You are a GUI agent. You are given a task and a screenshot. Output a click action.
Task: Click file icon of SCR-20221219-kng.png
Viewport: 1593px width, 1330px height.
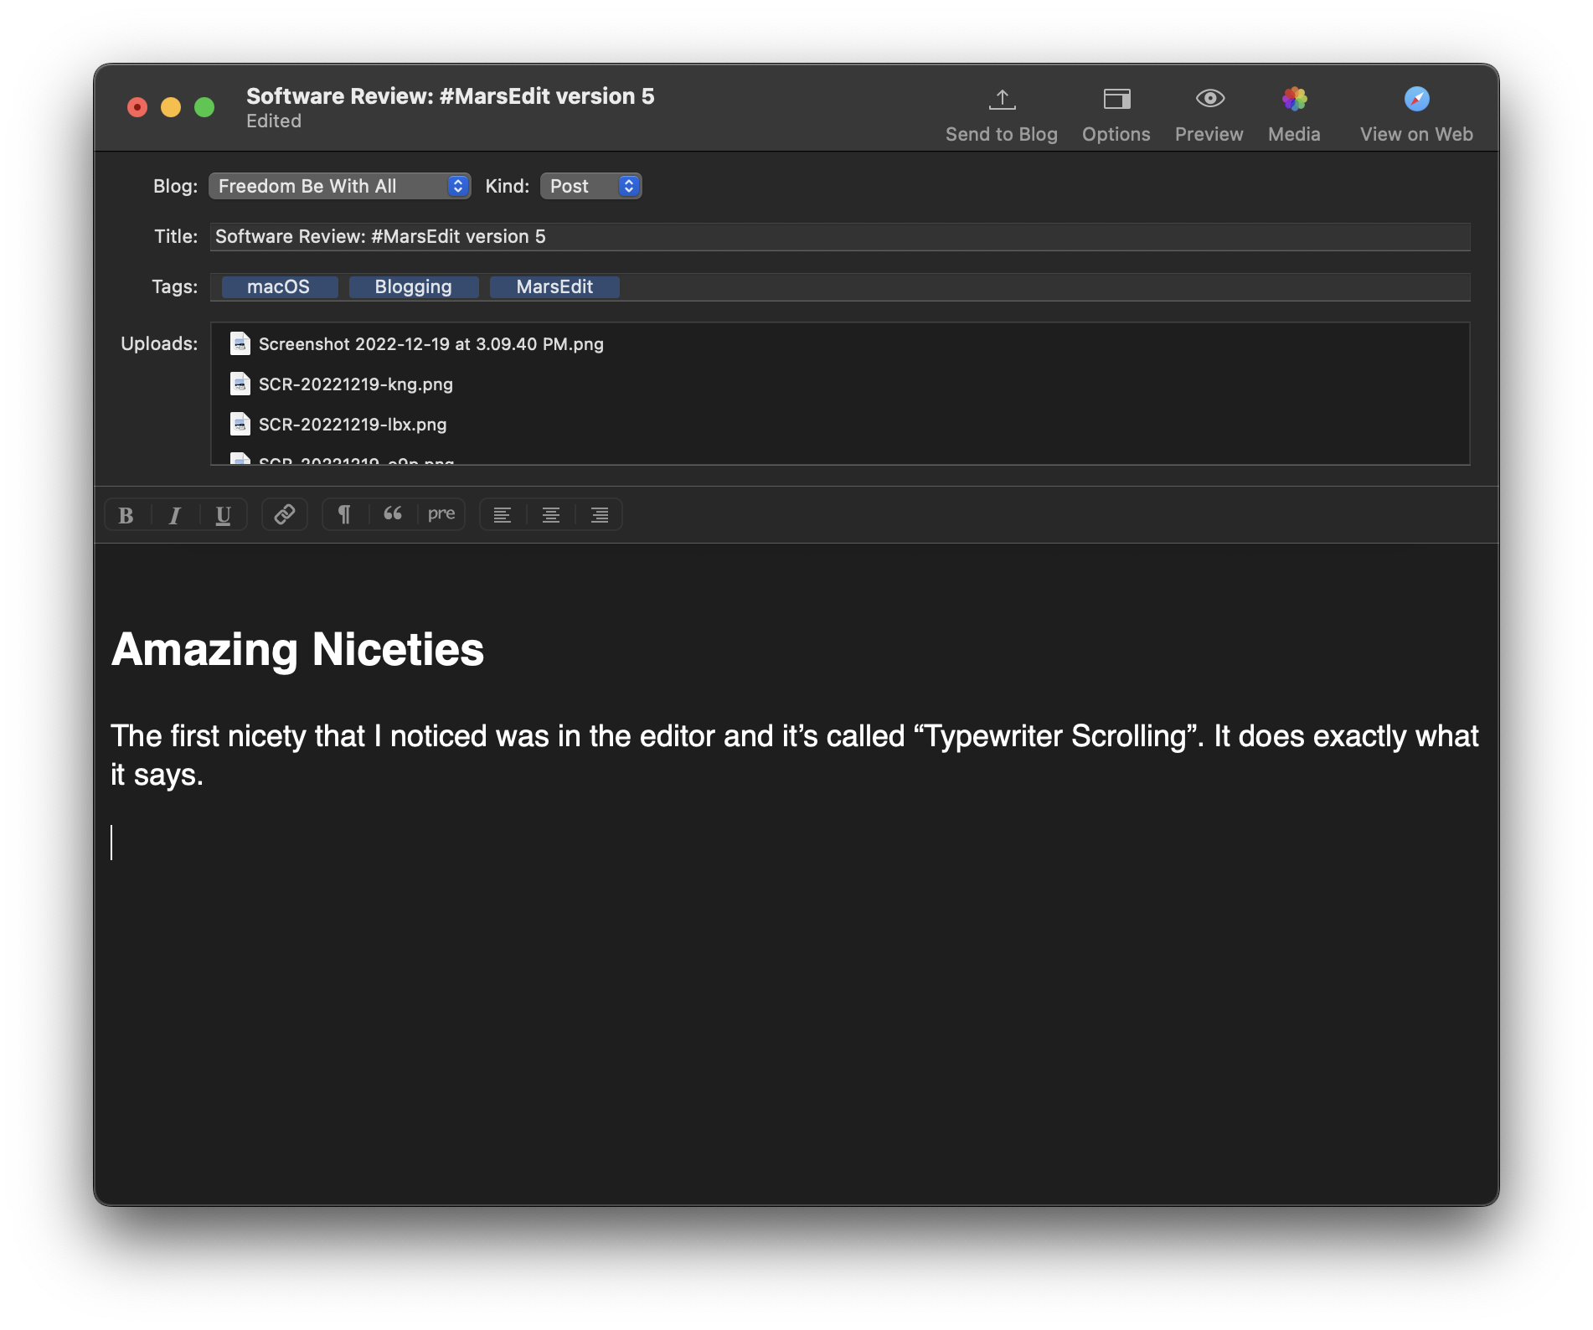pos(240,384)
